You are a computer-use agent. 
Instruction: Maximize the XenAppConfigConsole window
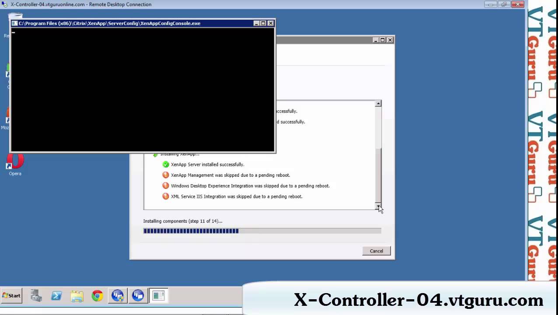(x=263, y=23)
